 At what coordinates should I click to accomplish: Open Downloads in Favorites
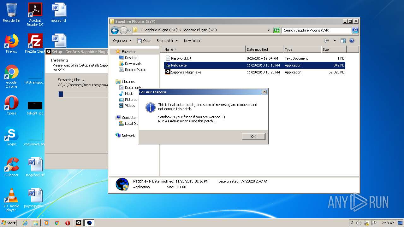(x=133, y=64)
